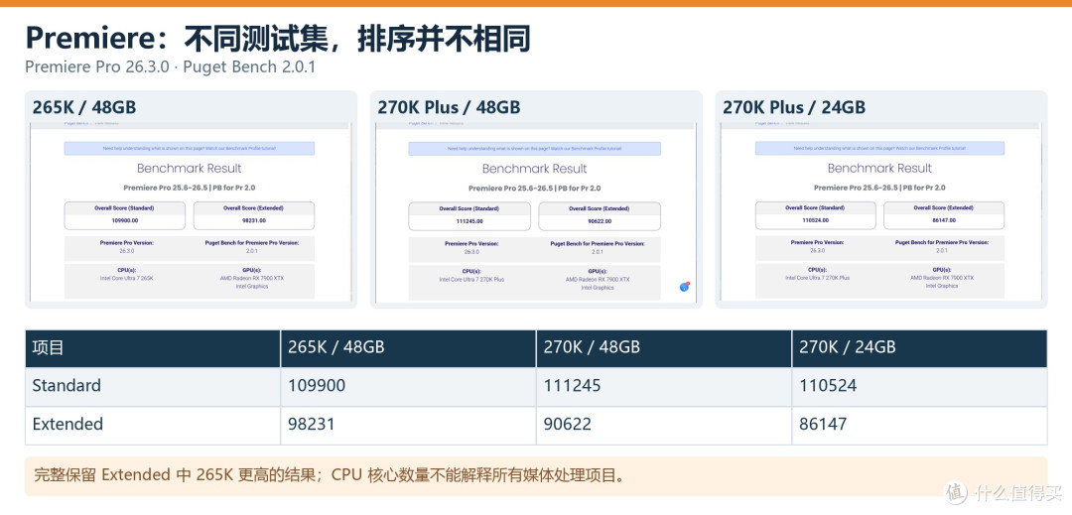This screenshot has height=515, width=1072.
Task: Click the Extended score box showing 90622.00
Action: pos(600,216)
